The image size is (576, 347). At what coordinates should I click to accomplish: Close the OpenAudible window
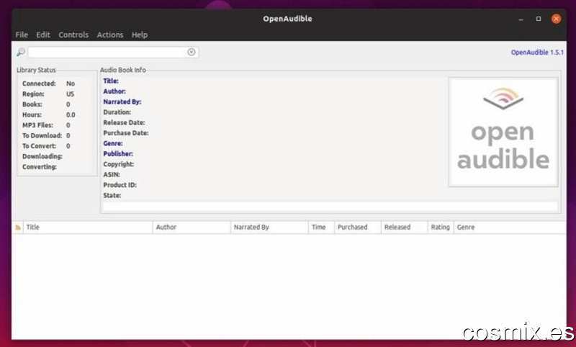pos(556,19)
